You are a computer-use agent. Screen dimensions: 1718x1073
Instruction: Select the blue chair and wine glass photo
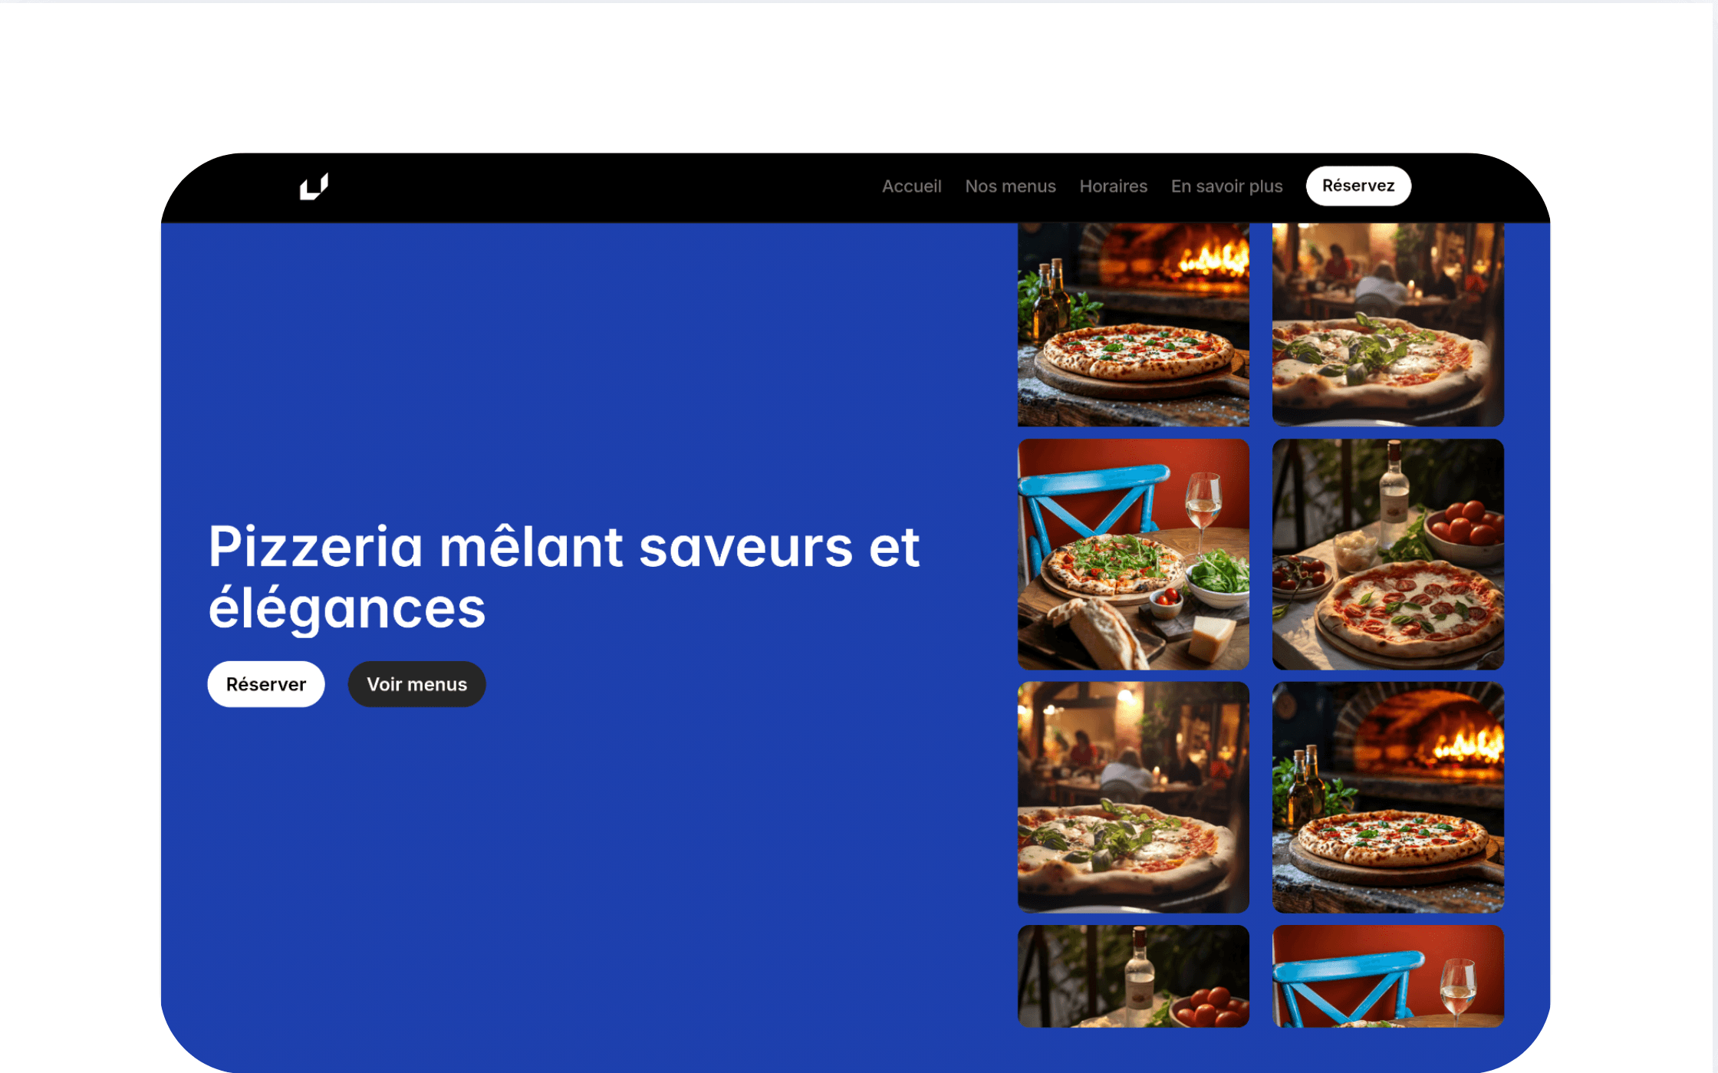click(x=1133, y=555)
